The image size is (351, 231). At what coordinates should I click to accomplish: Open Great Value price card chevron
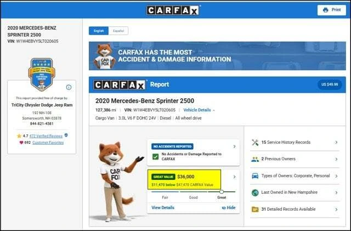(234, 177)
